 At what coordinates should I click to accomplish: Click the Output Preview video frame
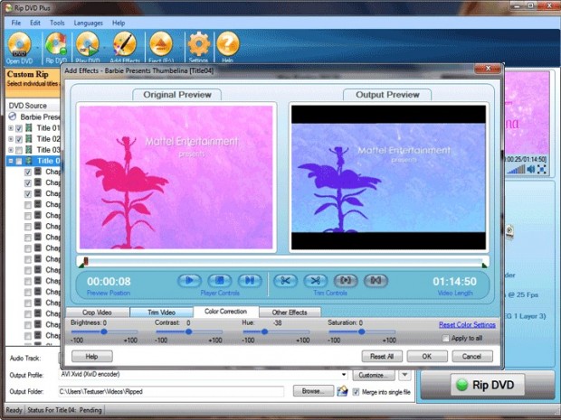tap(388, 177)
